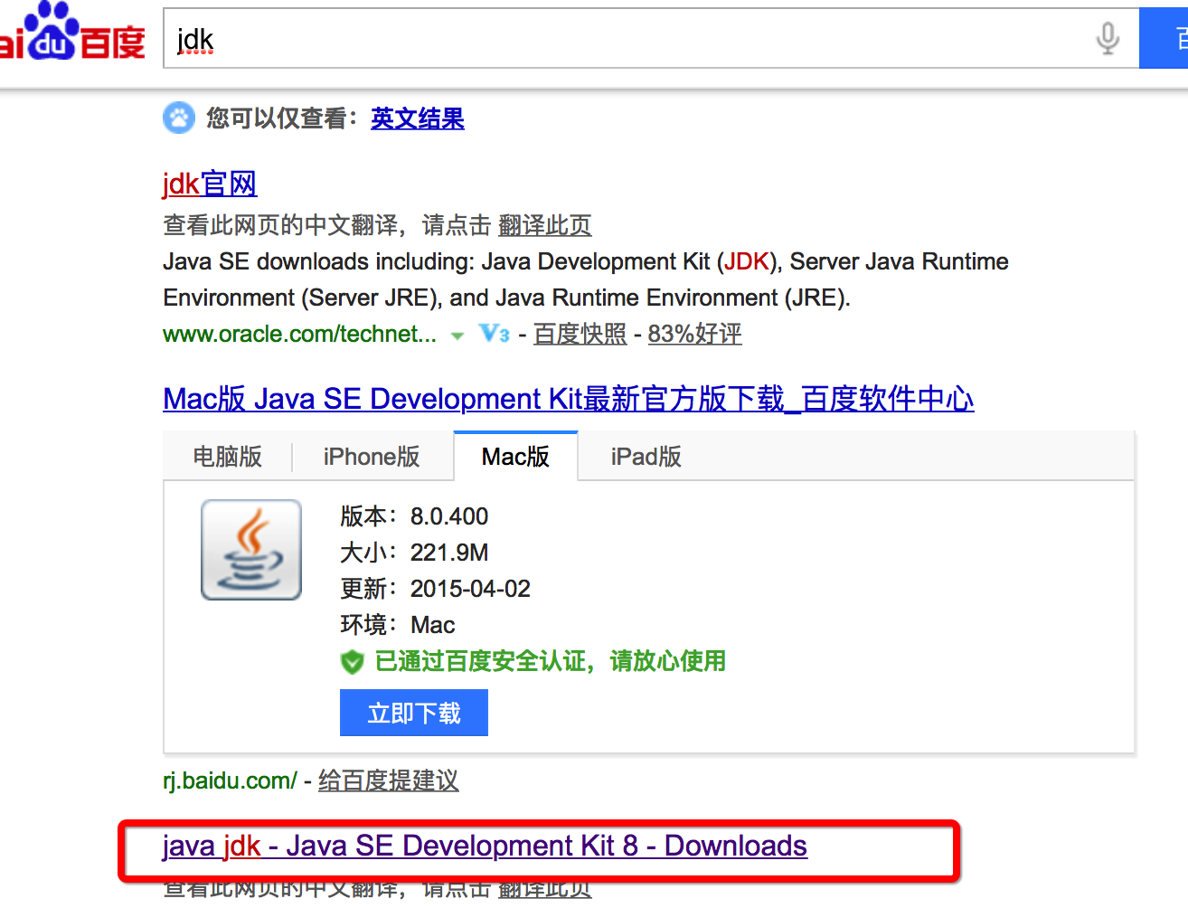Open the jdk官网 result link

pyautogui.click(x=210, y=184)
